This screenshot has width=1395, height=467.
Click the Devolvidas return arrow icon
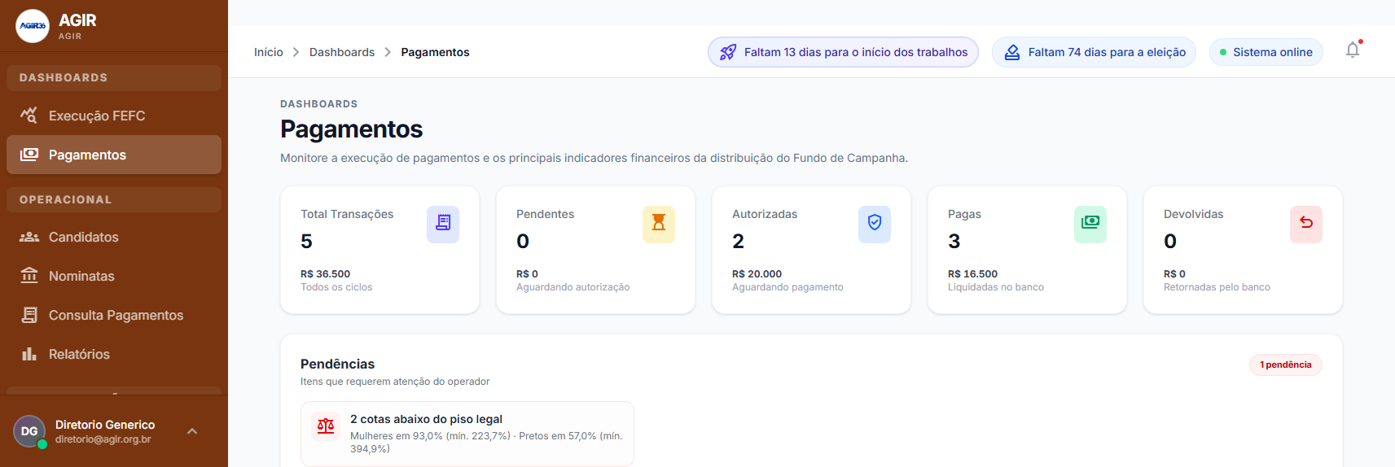[x=1306, y=224]
